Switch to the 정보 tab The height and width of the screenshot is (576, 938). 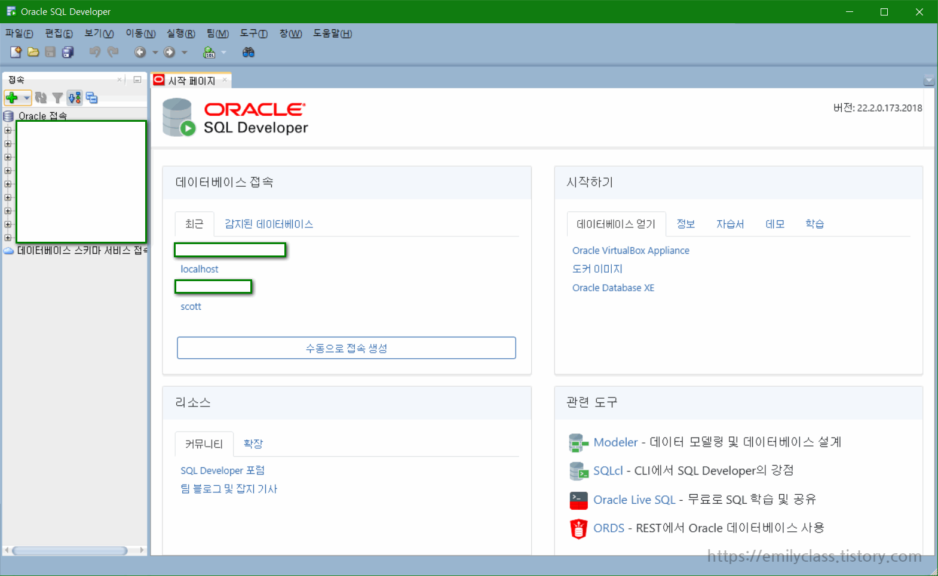pyautogui.click(x=685, y=224)
